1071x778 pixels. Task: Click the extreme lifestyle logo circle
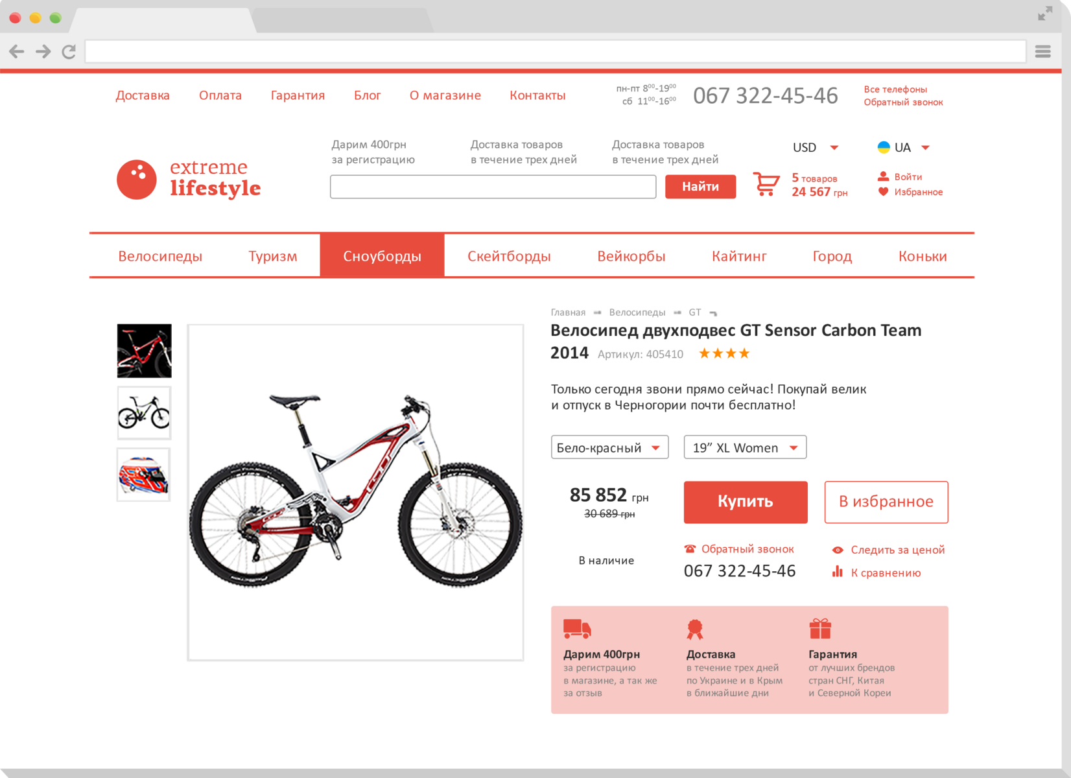tap(137, 180)
